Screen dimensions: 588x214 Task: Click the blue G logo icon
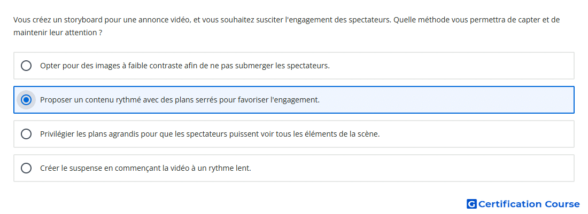(471, 204)
